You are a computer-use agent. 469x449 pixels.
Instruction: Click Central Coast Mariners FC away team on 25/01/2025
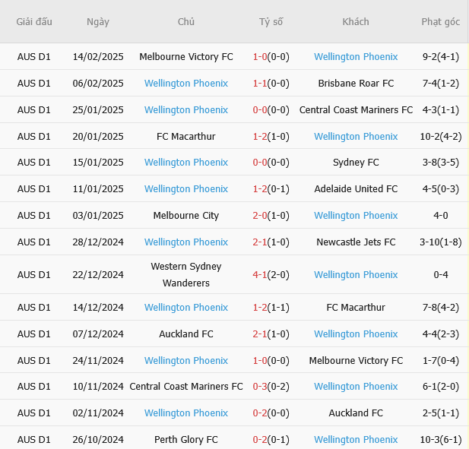[356, 110]
